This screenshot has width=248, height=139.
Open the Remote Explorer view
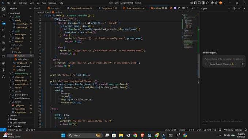click(x=3, y=36)
